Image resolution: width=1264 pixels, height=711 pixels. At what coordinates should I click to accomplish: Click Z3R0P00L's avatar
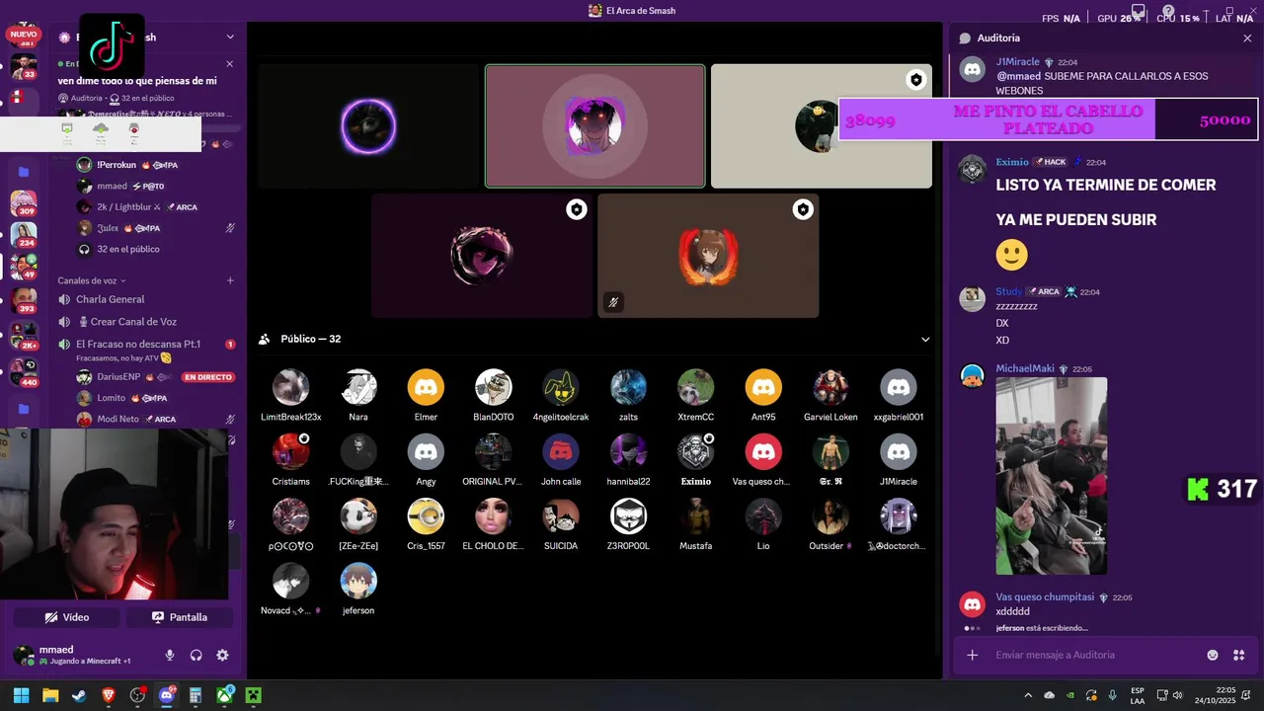pyautogui.click(x=628, y=516)
